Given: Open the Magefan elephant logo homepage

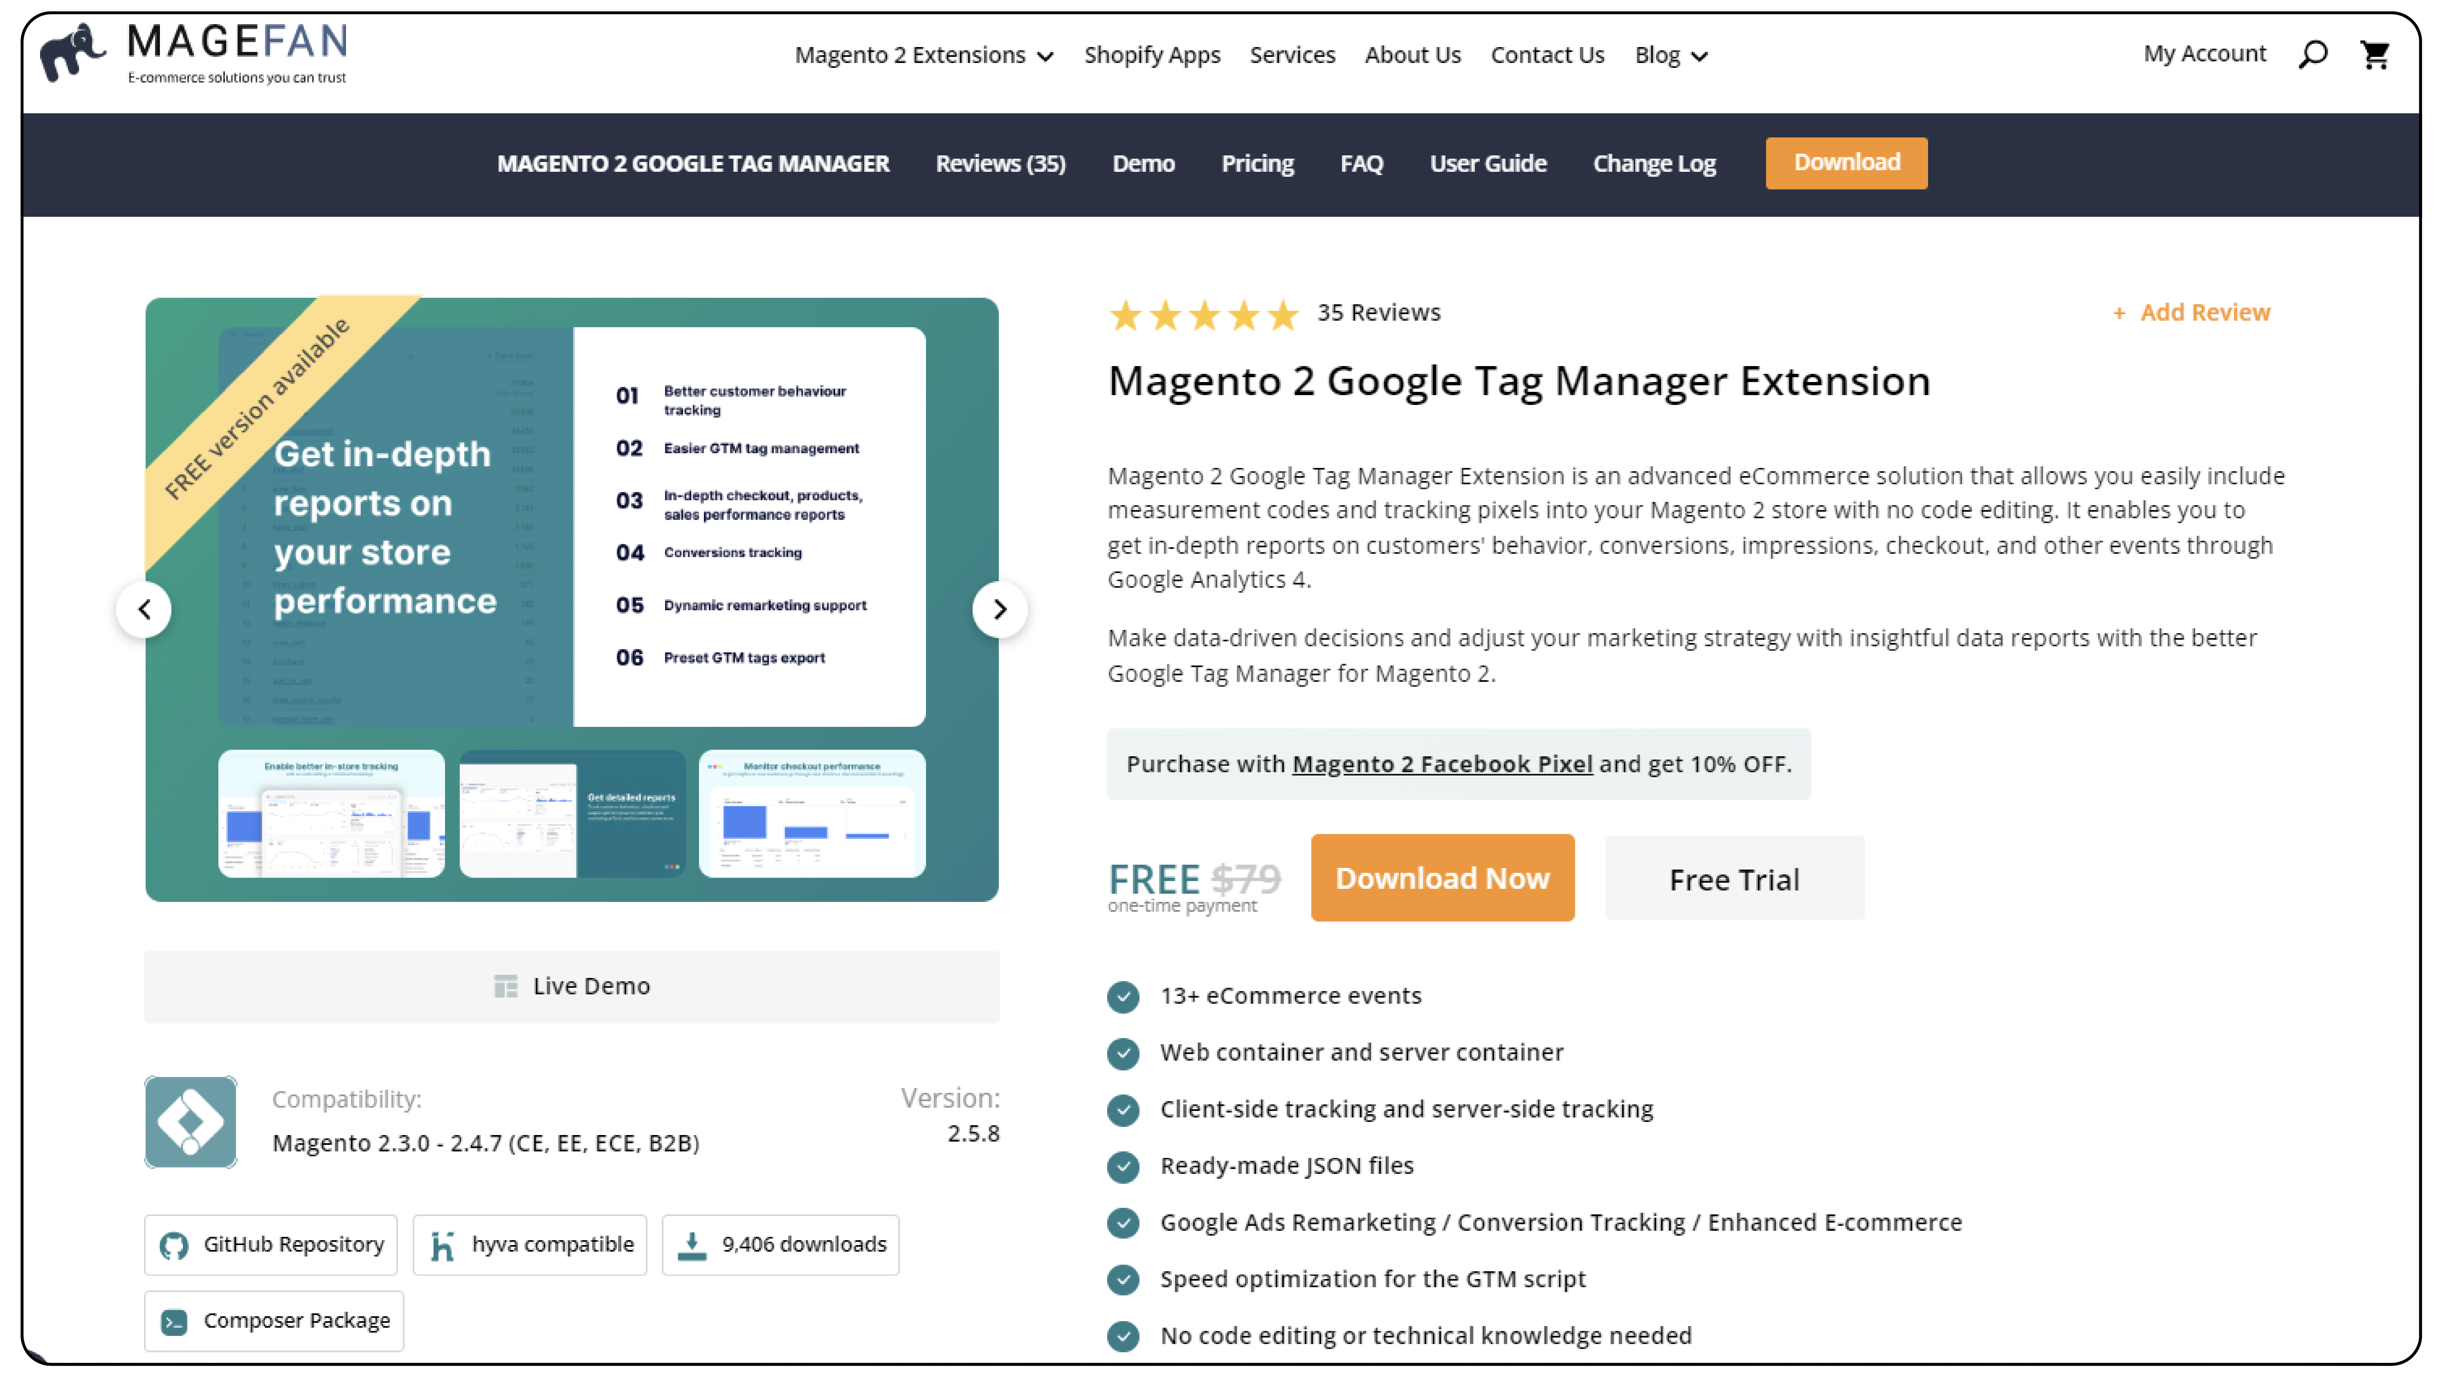Looking at the screenshot, I should pos(193,54).
